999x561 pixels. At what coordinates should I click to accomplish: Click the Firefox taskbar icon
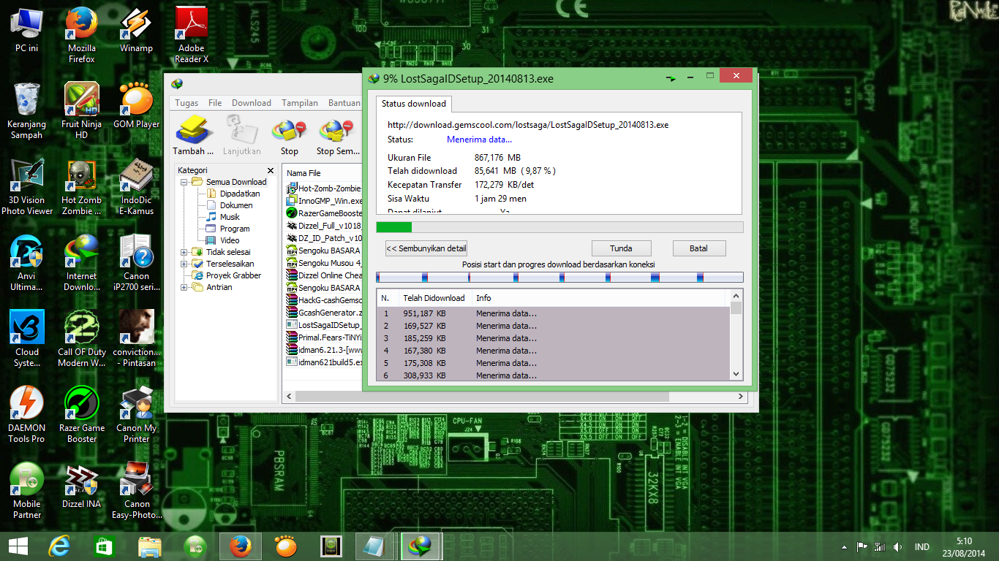coord(241,546)
